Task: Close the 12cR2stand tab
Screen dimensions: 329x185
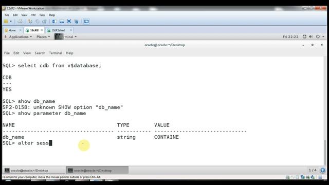Action: click(x=71, y=30)
